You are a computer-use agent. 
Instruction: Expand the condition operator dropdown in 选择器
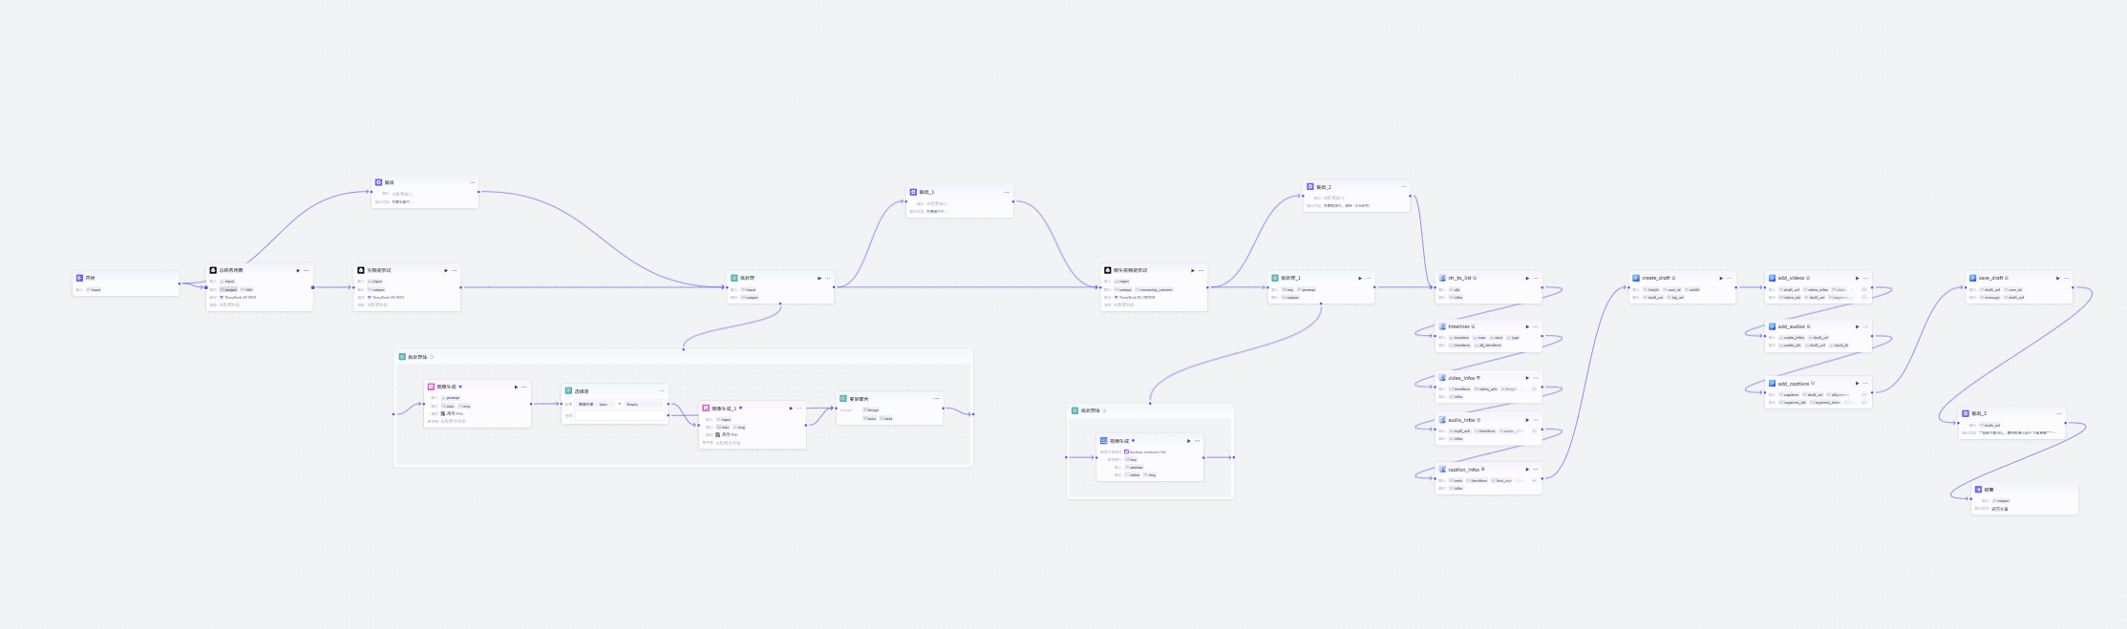pos(620,404)
